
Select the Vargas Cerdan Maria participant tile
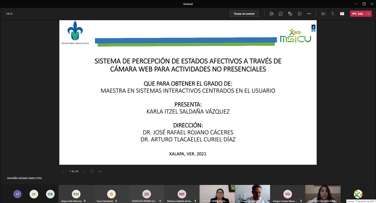pyautogui.click(x=287, y=194)
